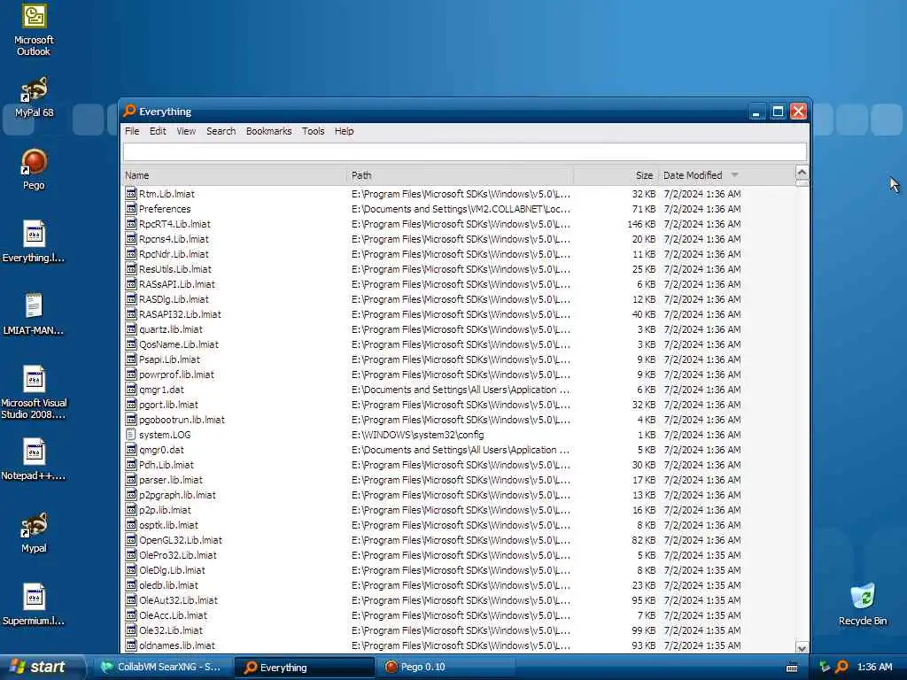The width and height of the screenshot is (907, 680).
Task: Click the file icon of quartz.lib.lmiat
Action: click(131, 329)
